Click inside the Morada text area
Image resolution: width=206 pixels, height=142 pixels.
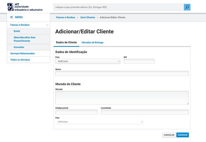click(x=122, y=97)
